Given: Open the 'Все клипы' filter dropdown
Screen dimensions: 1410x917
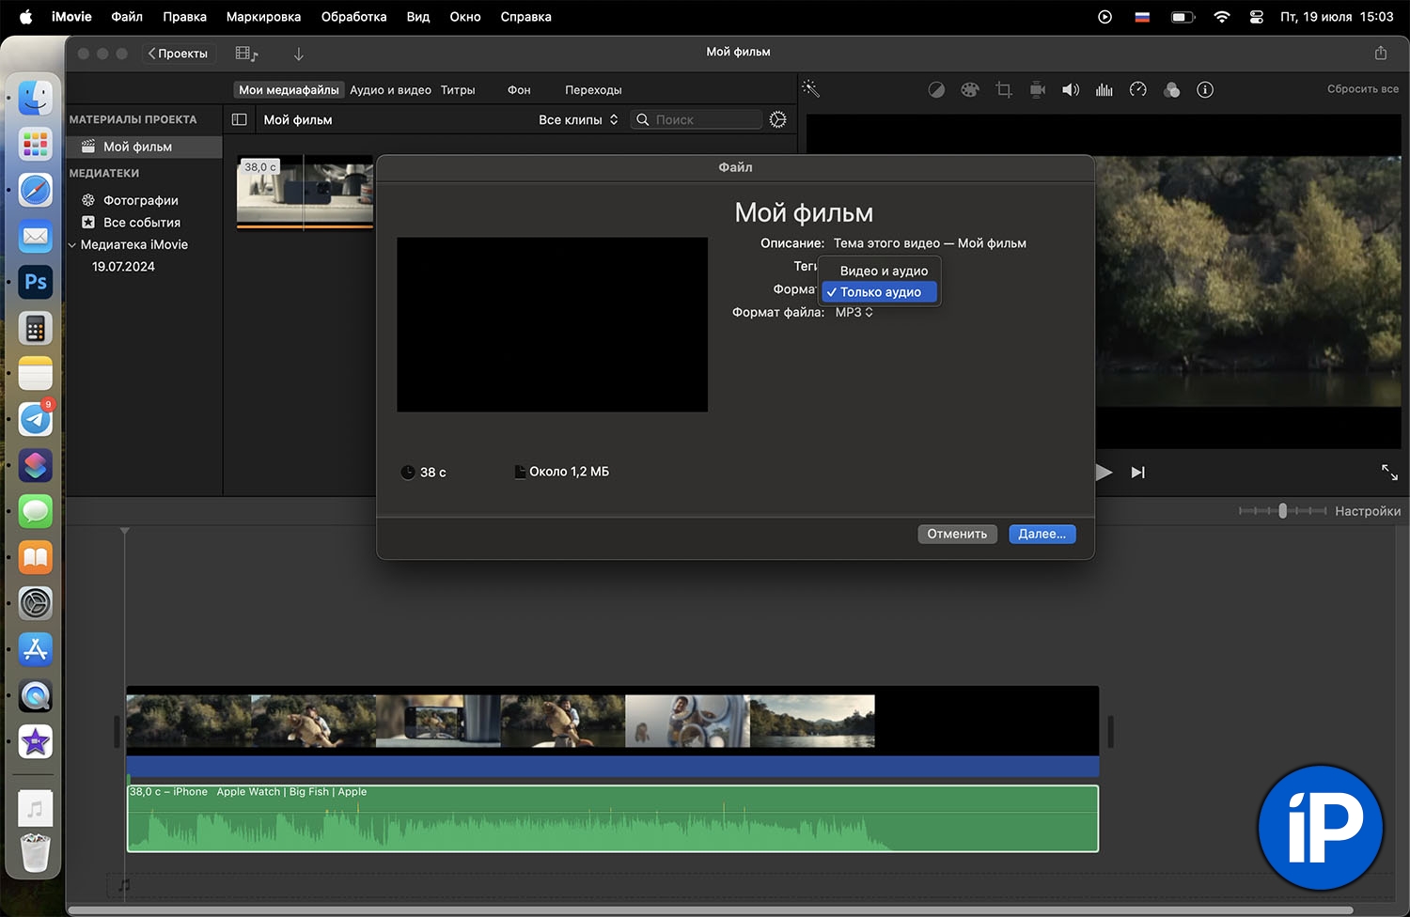Looking at the screenshot, I should (578, 120).
